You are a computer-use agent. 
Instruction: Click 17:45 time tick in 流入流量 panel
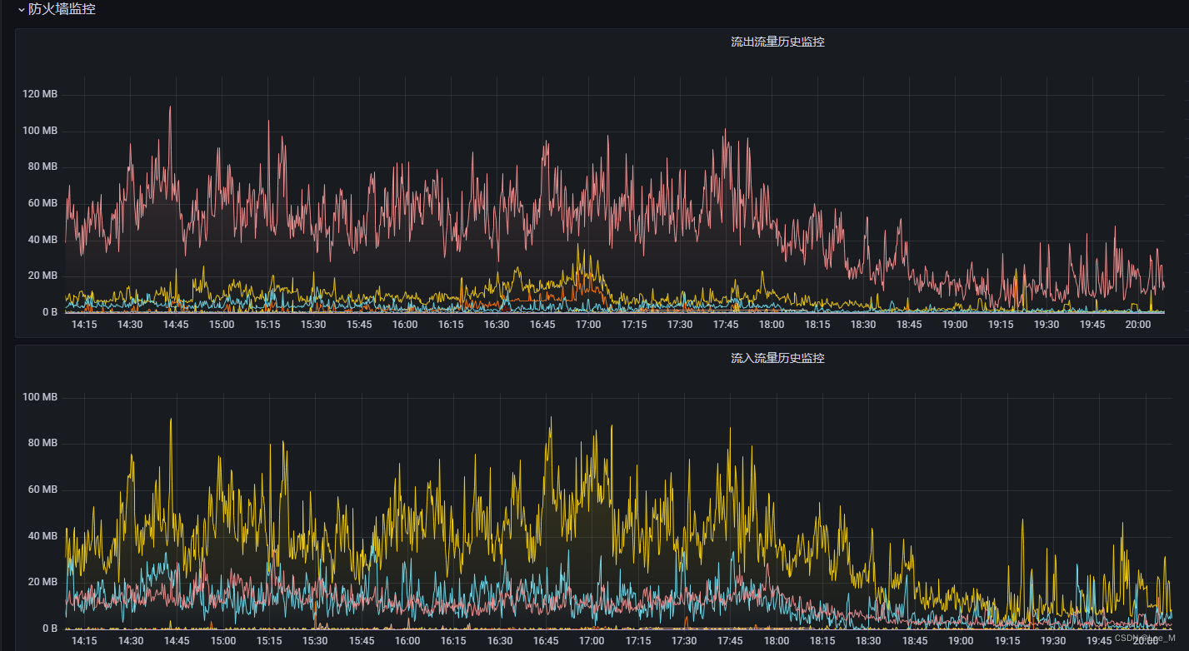click(730, 641)
